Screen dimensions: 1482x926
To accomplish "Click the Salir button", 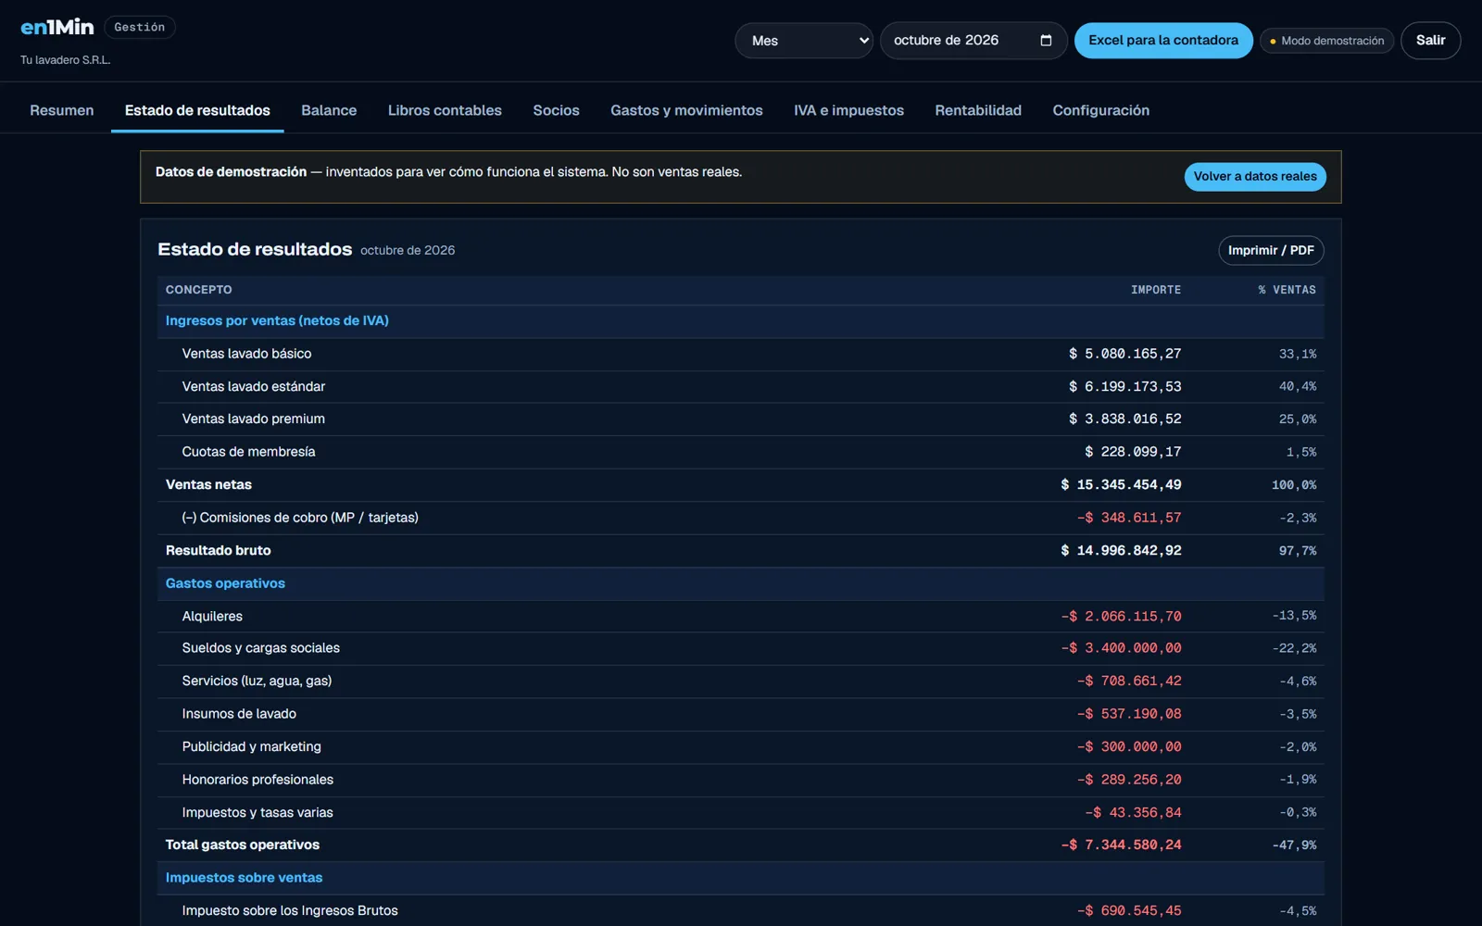I will click(x=1430, y=41).
